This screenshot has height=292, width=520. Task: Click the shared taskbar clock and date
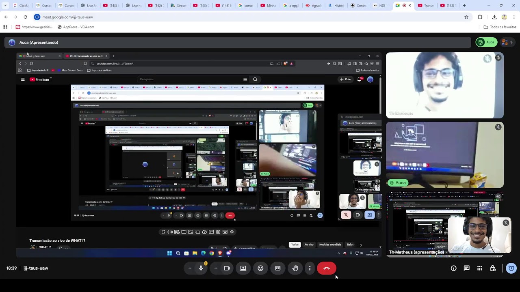pyautogui.click(x=373, y=253)
